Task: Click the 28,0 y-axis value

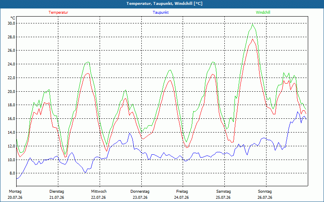Action: (12, 37)
